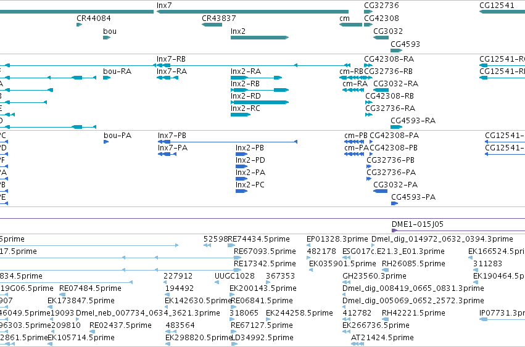Click the CG4593 gene label
The width and height of the screenshot is (525, 347).
tap(405, 44)
